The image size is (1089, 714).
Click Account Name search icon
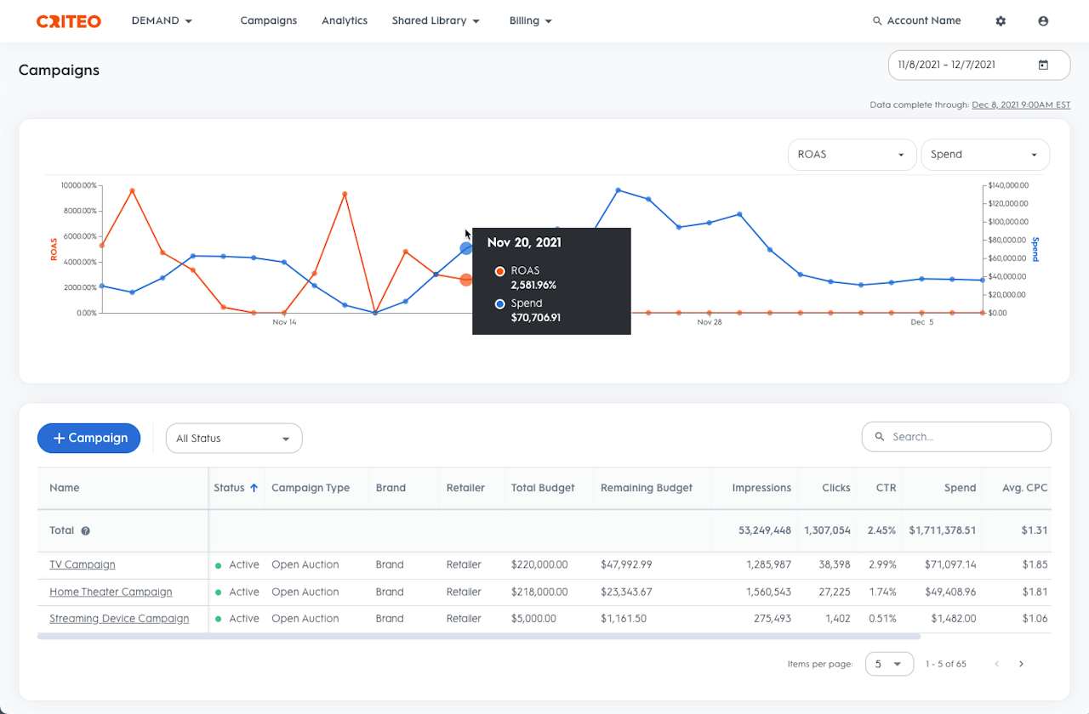coord(877,21)
